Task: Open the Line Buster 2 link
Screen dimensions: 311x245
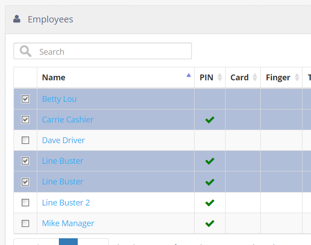Action: [66, 203]
